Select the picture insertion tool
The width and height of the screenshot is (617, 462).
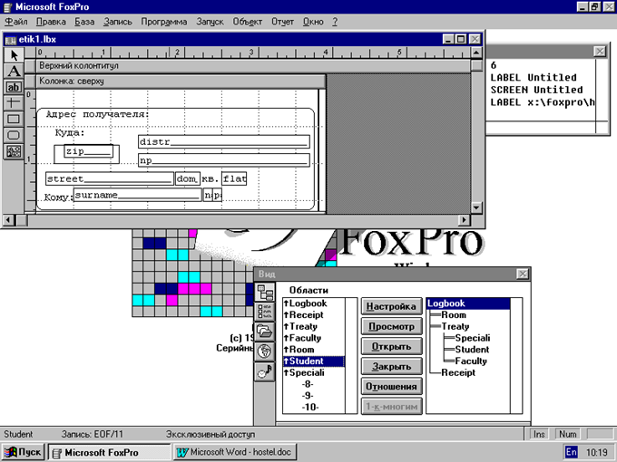point(14,151)
